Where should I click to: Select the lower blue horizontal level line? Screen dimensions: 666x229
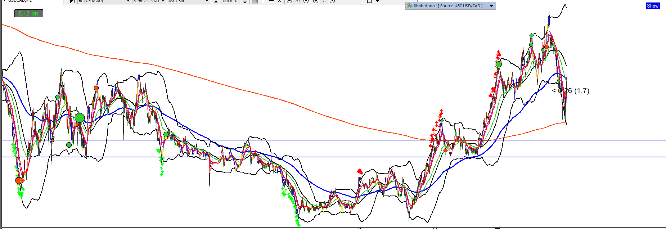(x=334, y=157)
